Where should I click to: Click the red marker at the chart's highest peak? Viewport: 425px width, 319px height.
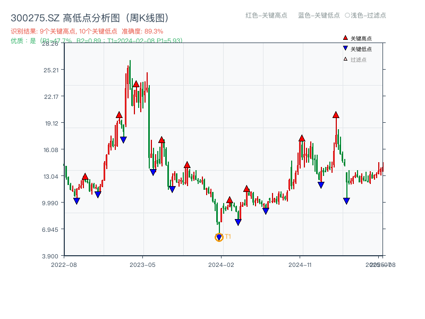click(x=136, y=83)
